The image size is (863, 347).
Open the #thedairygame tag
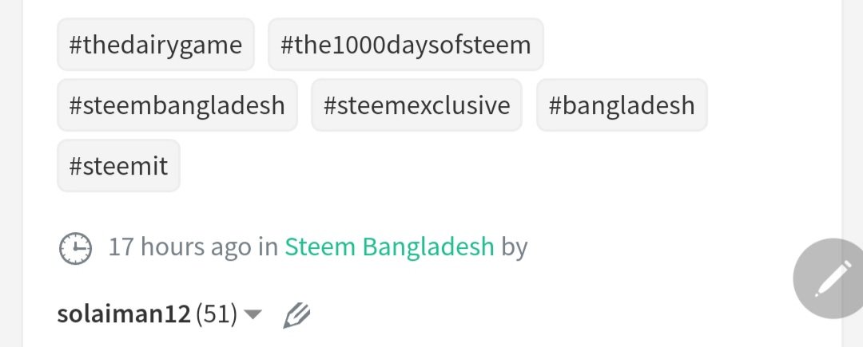[x=156, y=45]
